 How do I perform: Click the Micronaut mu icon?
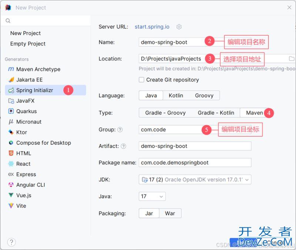pyautogui.click(x=11, y=122)
